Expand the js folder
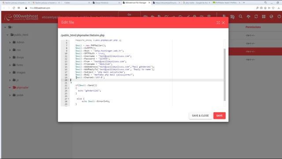Viewport: 282px width, 159px height. click(x=10, y=80)
